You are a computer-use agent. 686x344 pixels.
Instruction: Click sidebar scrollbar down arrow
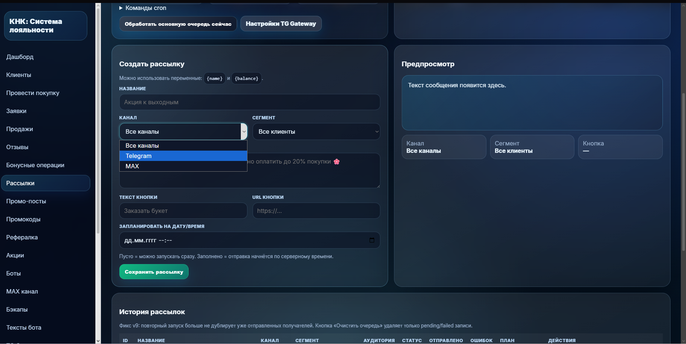[x=98, y=341]
